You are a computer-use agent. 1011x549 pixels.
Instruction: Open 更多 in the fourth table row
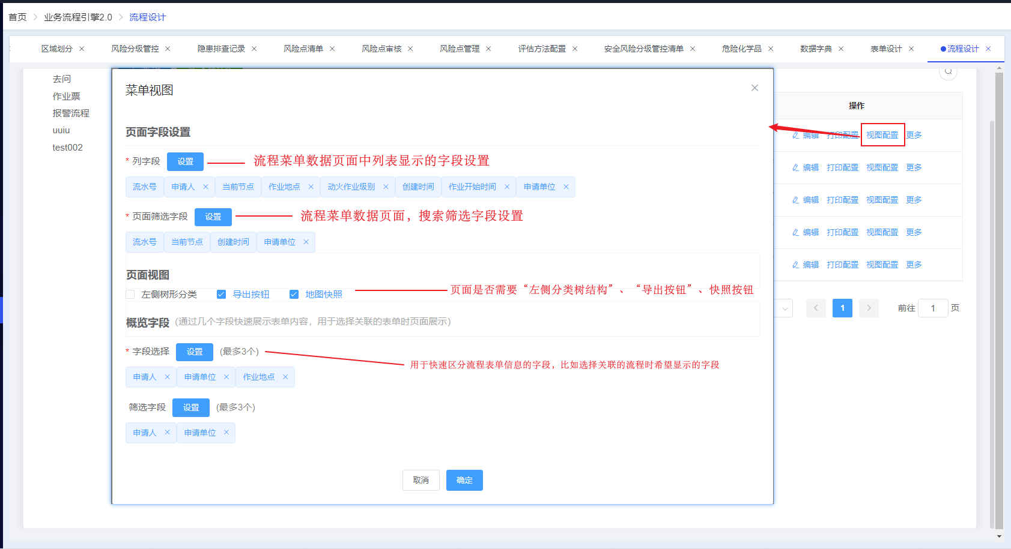pyautogui.click(x=914, y=232)
